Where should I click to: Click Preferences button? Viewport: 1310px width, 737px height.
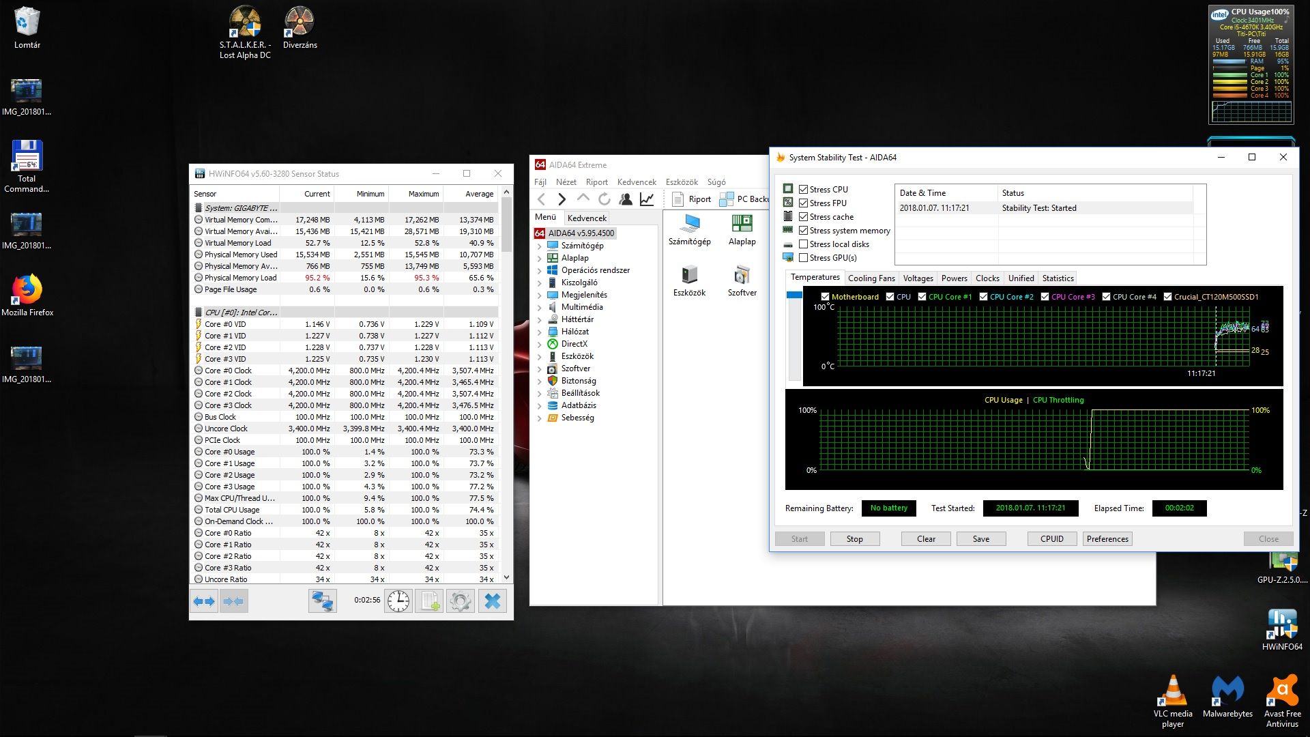[1107, 539]
